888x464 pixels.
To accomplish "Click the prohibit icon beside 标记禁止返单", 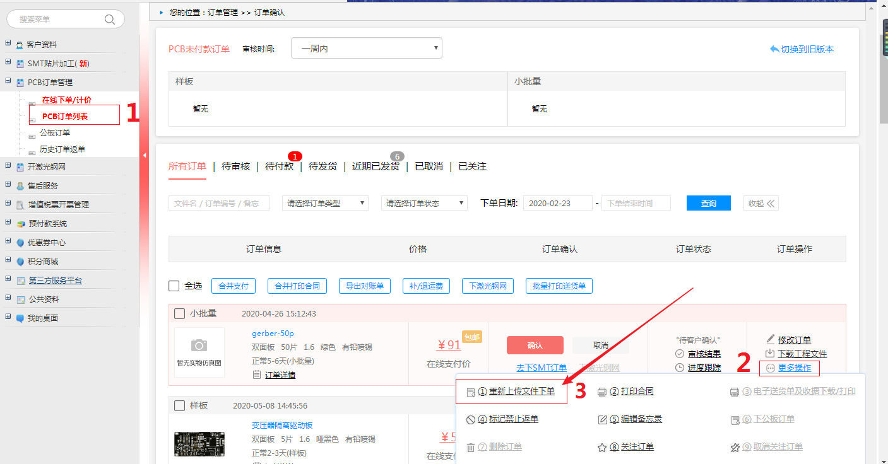I will tap(471, 419).
